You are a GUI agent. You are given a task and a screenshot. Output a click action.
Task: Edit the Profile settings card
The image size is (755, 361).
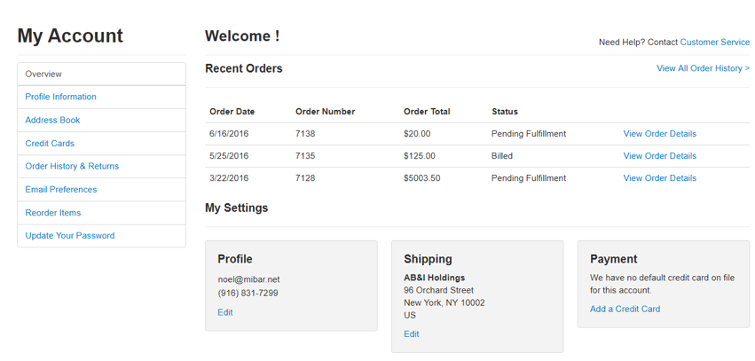pos(224,312)
